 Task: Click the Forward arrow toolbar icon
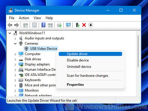pyautogui.click(x=17, y=25)
